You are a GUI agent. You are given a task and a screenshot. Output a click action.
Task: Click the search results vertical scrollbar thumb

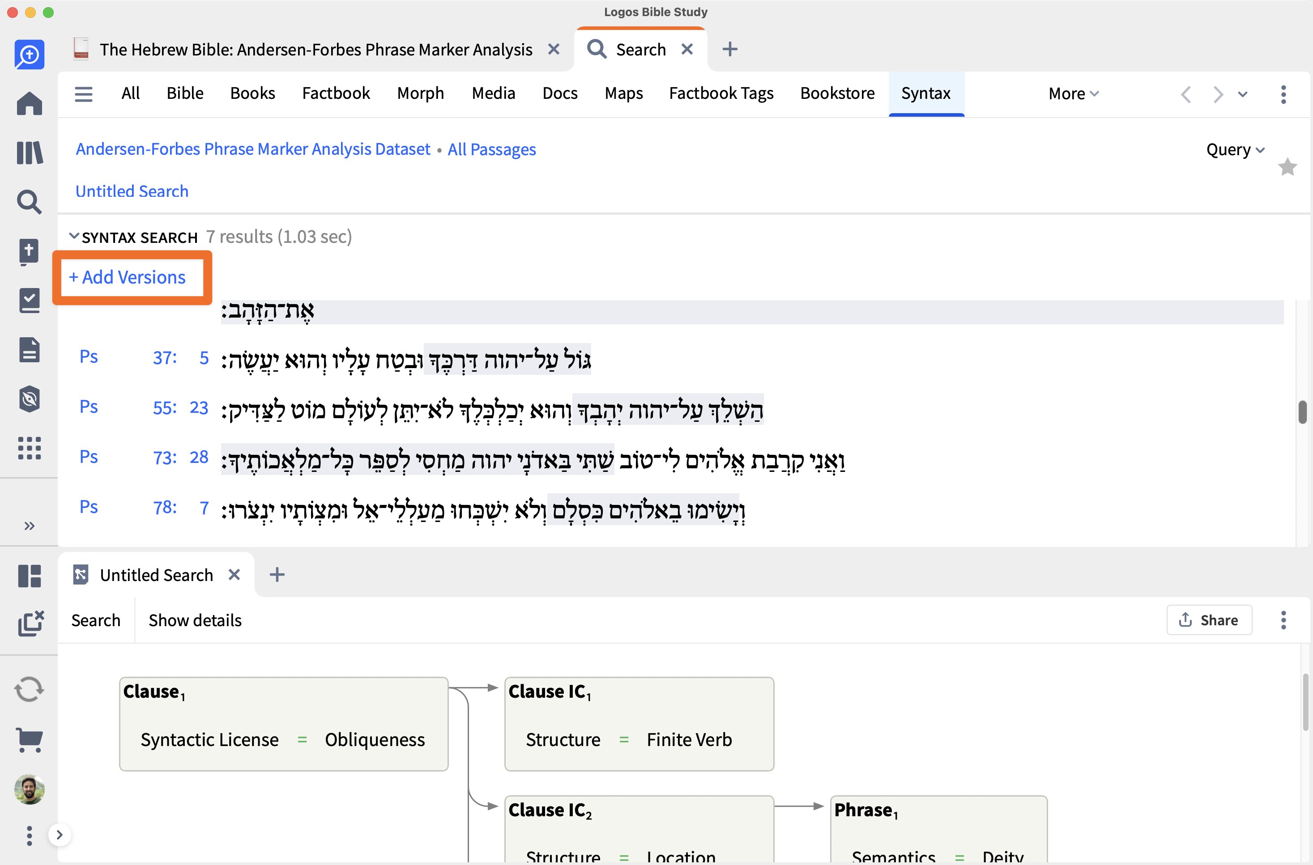tap(1302, 412)
